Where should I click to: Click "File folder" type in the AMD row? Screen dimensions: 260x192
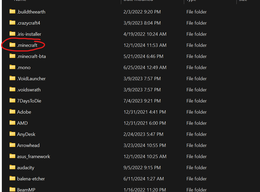click(x=197, y=123)
